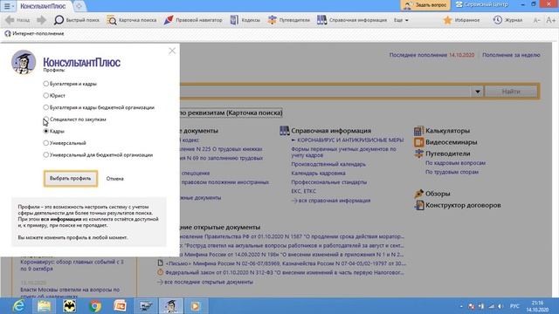Expand the Еще toolbar dropdown

401,20
